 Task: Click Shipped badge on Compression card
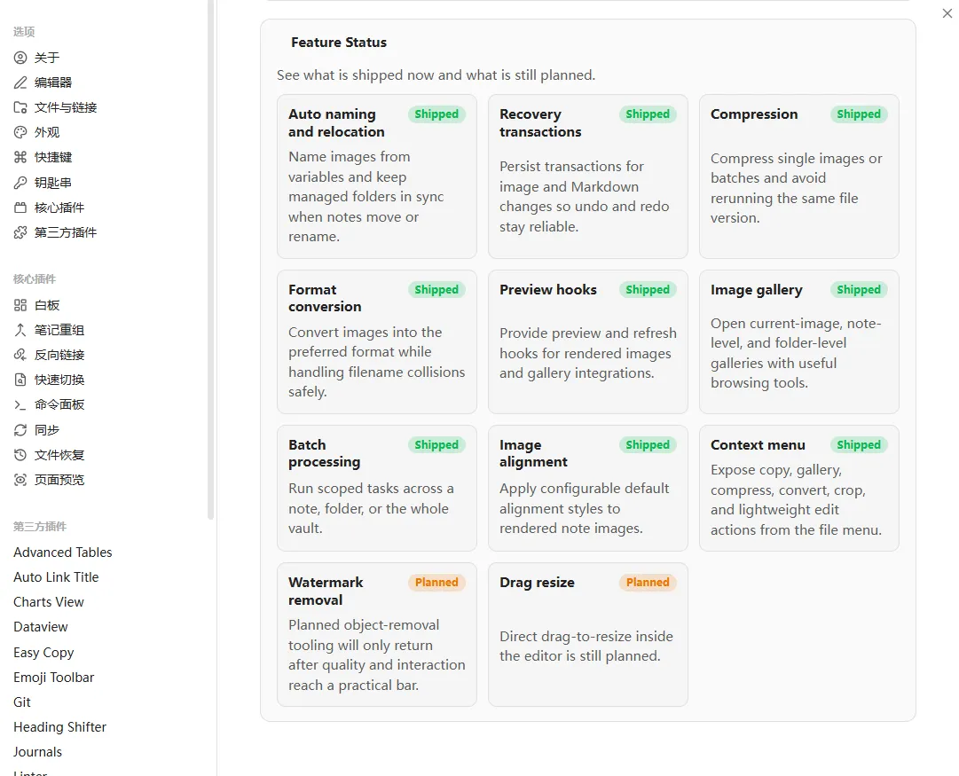859,114
